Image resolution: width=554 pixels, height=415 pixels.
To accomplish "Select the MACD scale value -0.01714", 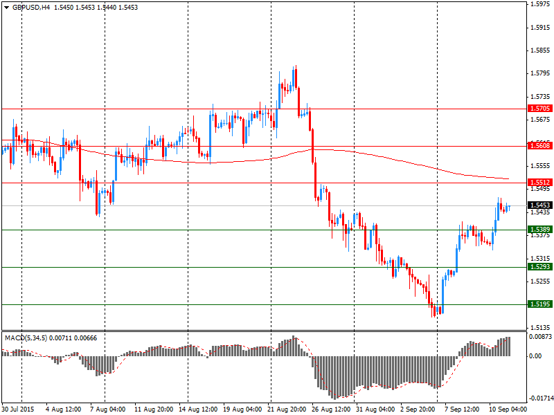I will coord(540,398).
